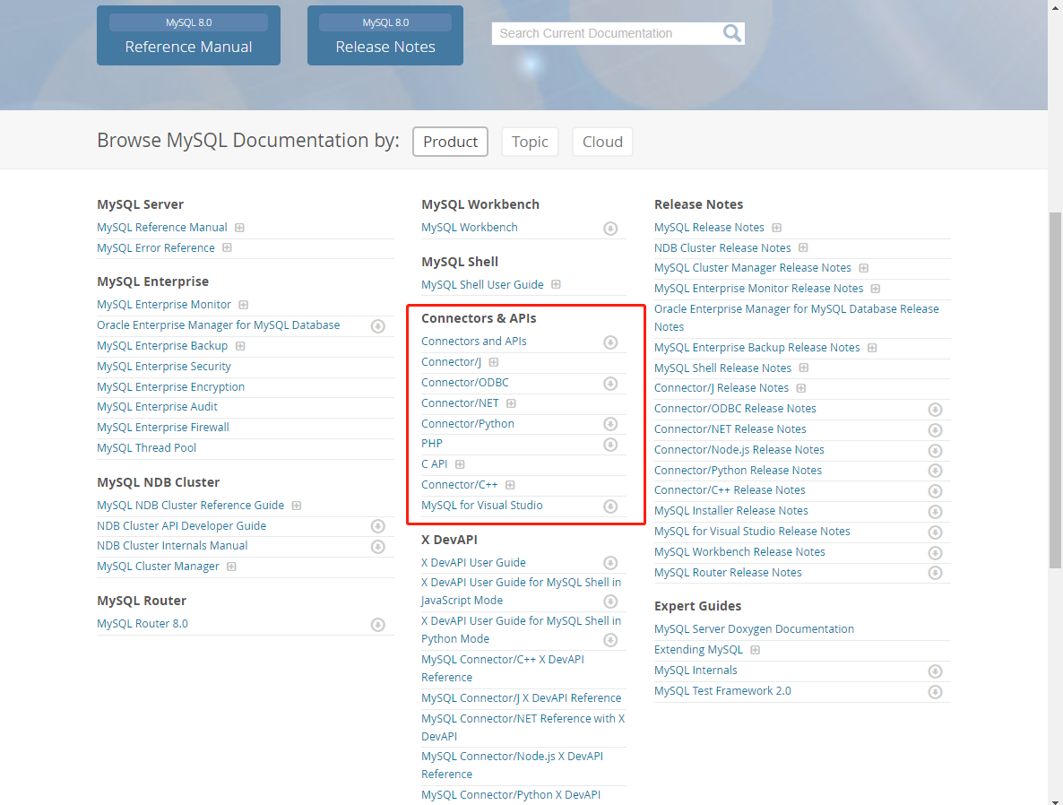Expand versions for MySQL Reference Manual
This screenshot has width=1063, height=805.
[239, 227]
